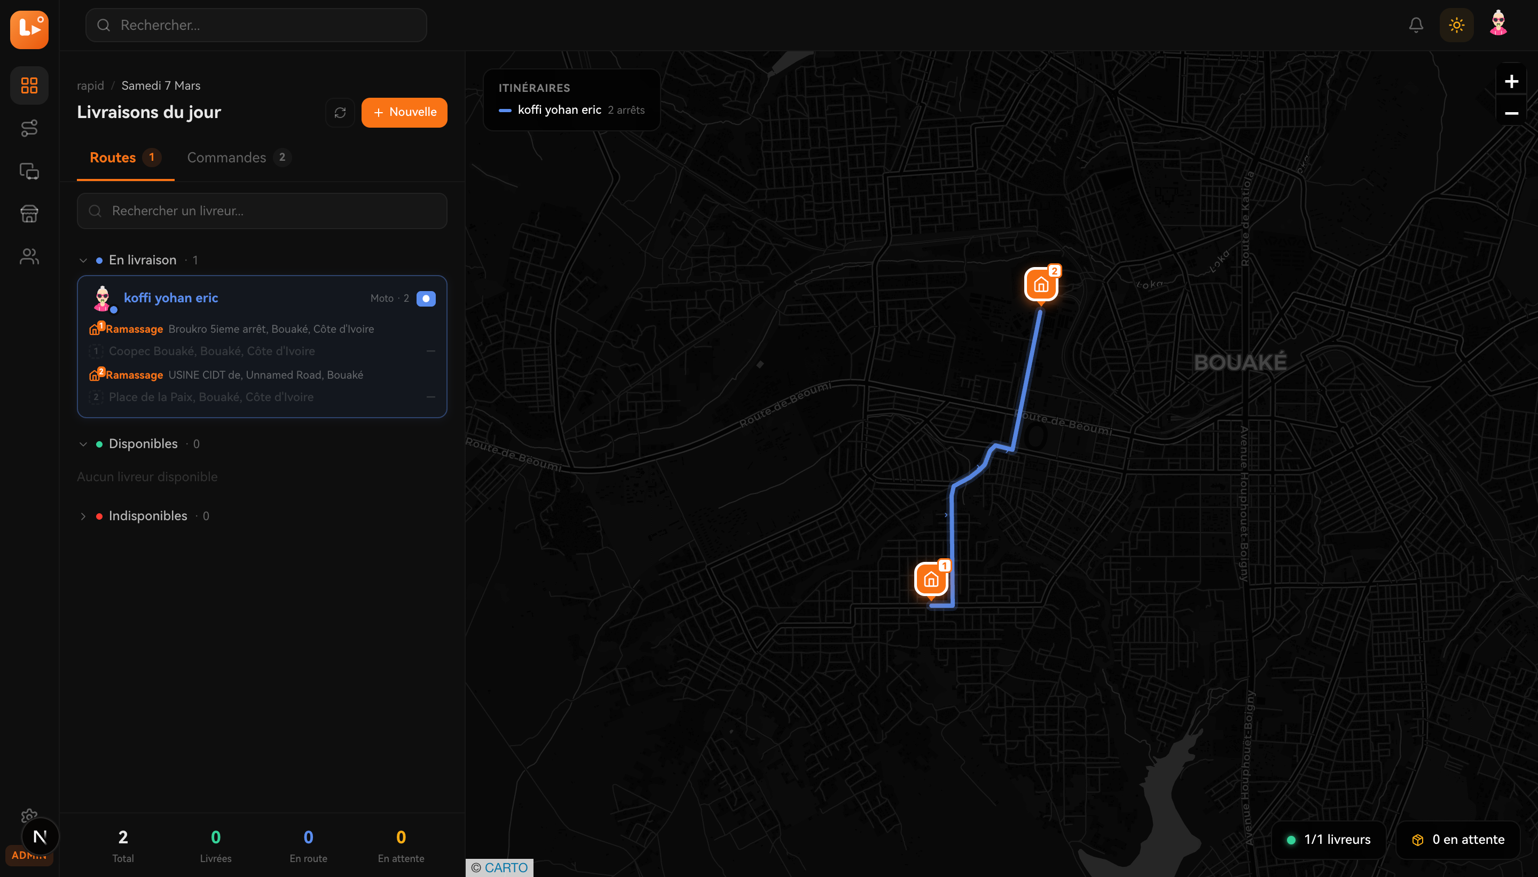The width and height of the screenshot is (1538, 877).
Task: Zoom in the map with plus button
Action: point(1511,81)
